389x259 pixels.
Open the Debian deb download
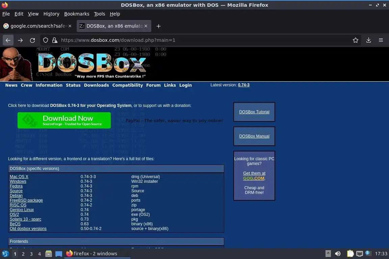(16, 196)
